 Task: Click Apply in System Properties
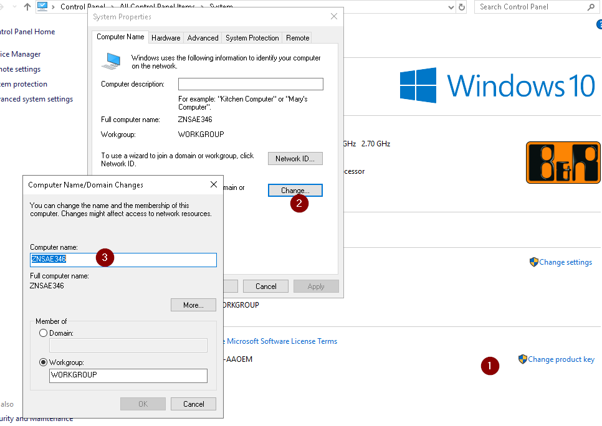click(x=316, y=286)
